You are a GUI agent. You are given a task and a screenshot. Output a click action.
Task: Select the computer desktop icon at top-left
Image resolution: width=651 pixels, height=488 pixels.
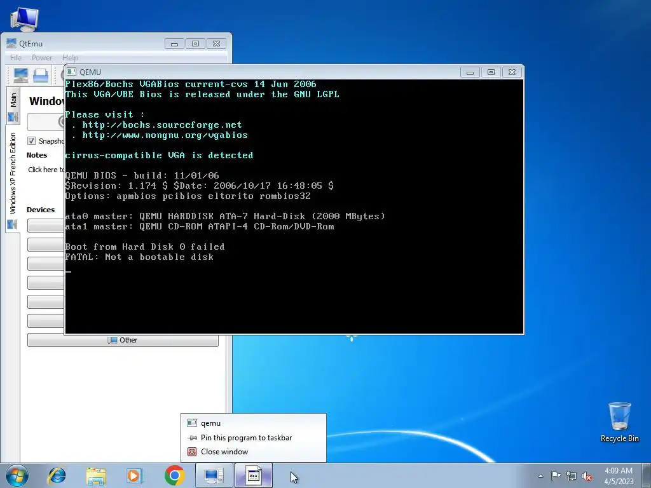24,18
